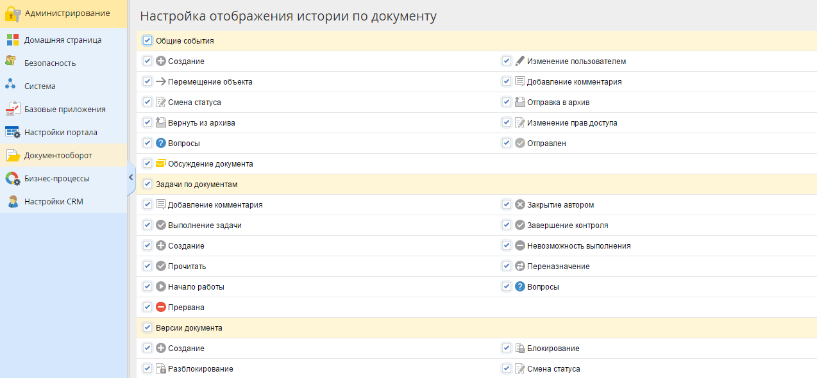
Task: Click the Настройки CRM person icon
Action: [12, 202]
